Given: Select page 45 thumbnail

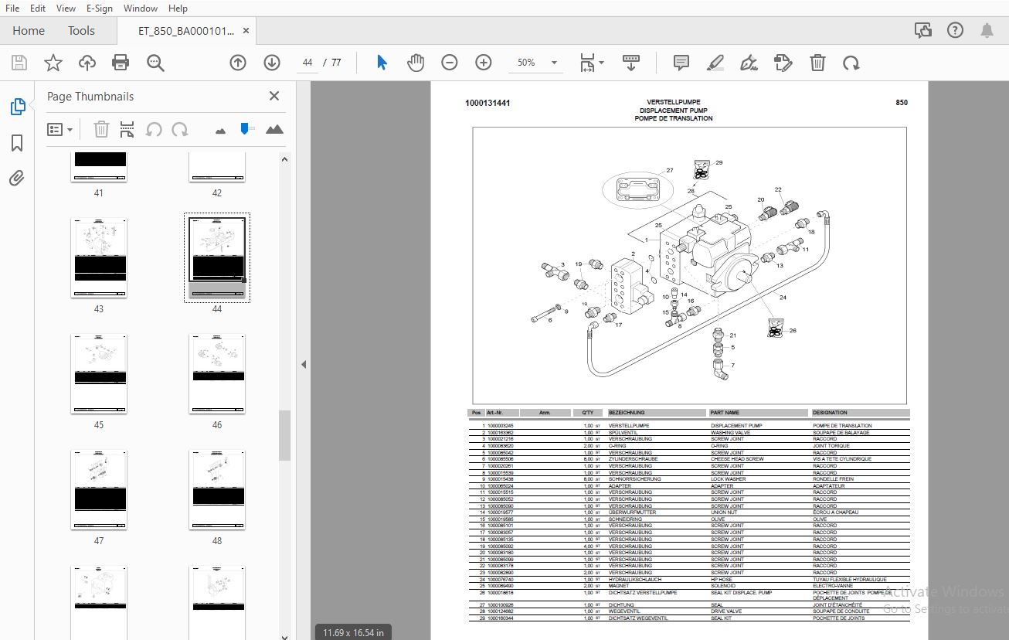Looking at the screenshot, I should 99,373.
